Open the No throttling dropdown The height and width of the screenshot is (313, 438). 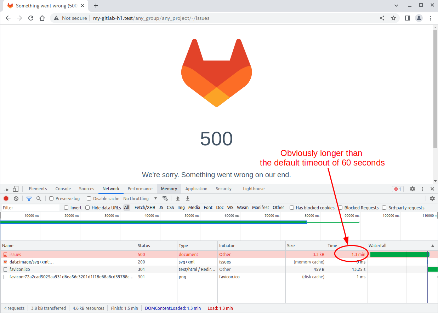(x=140, y=198)
